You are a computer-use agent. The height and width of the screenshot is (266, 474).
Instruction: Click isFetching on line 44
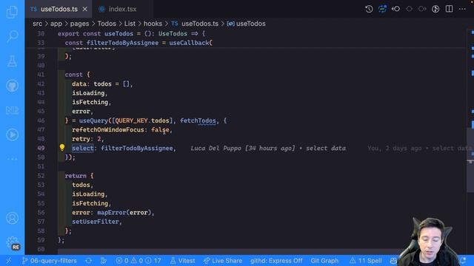click(x=90, y=102)
